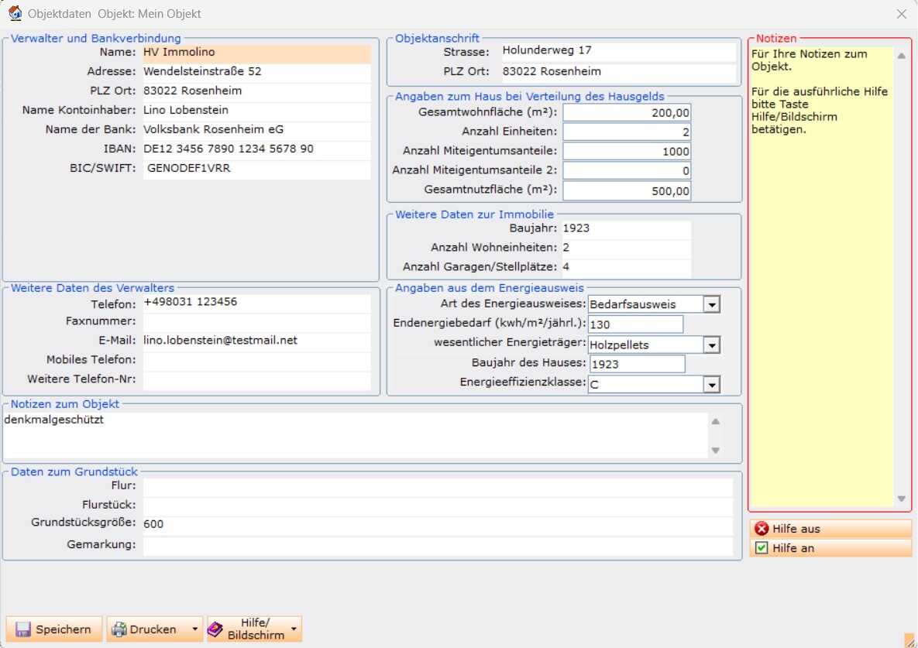
Task: Click the Hilfe/Bildschirm book icon
Action: [215, 629]
